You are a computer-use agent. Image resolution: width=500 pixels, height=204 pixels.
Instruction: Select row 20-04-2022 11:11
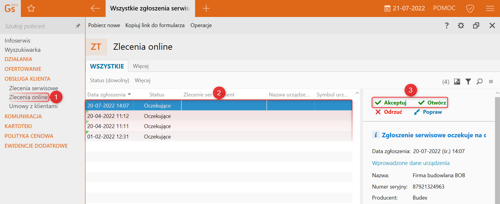219,126
